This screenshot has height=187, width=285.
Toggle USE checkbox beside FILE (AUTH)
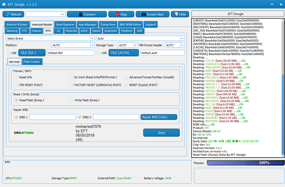coord(99,53)
